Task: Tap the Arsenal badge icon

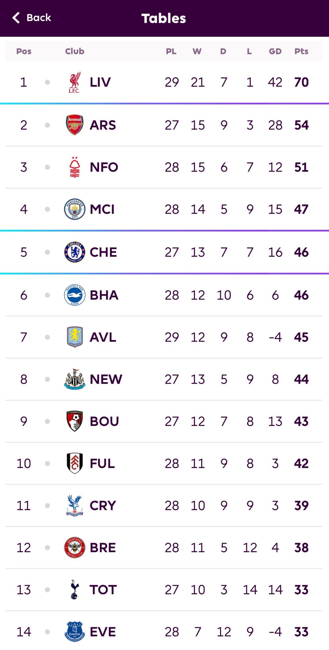Action: coord(75,125)
